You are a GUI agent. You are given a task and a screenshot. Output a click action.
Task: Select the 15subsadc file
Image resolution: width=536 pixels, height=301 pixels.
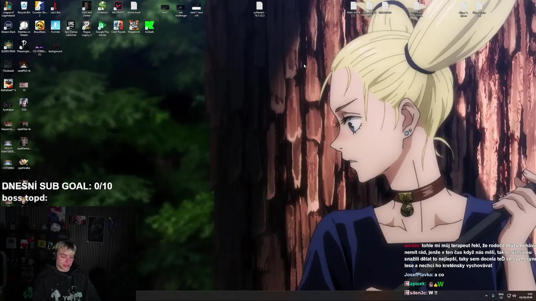click(x=8, y=66)
